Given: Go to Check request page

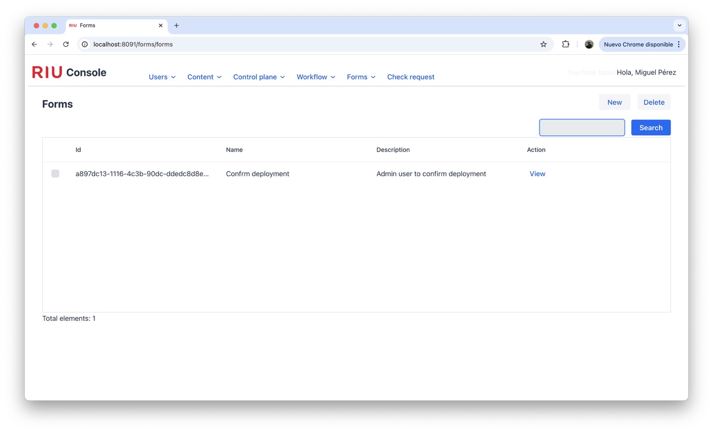Looking at the screenshot, I should click(411, 77).
